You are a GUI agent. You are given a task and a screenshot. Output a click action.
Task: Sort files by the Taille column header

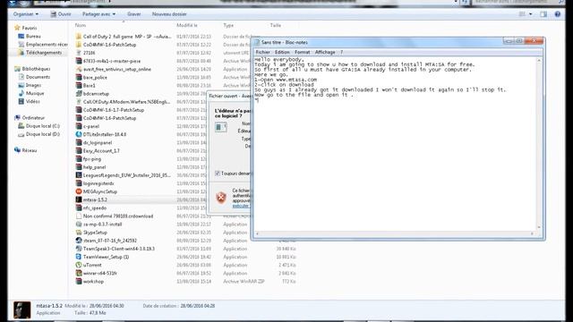point(276,25)
